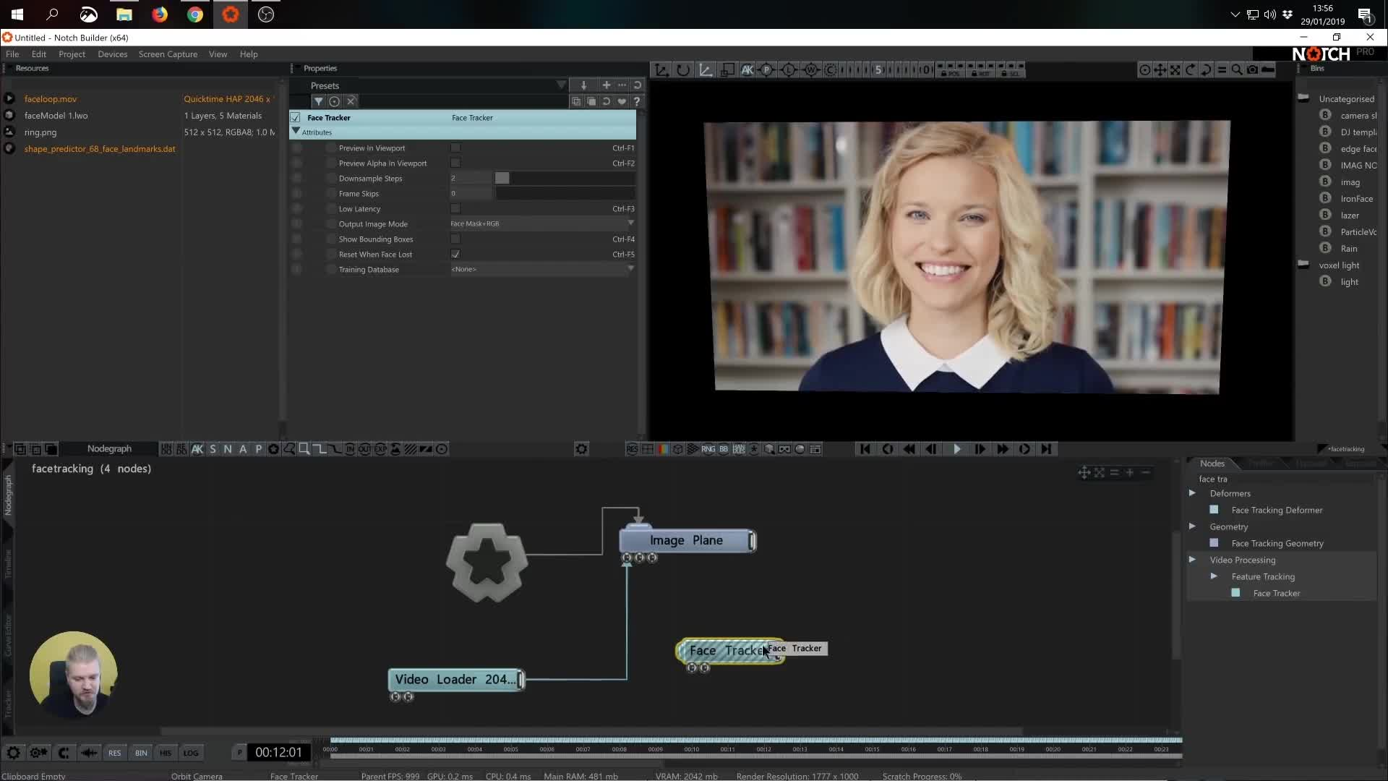Open the Output Image Mode dropdown
Viewport: 1388px width, 781px height.
click(542, 223)
